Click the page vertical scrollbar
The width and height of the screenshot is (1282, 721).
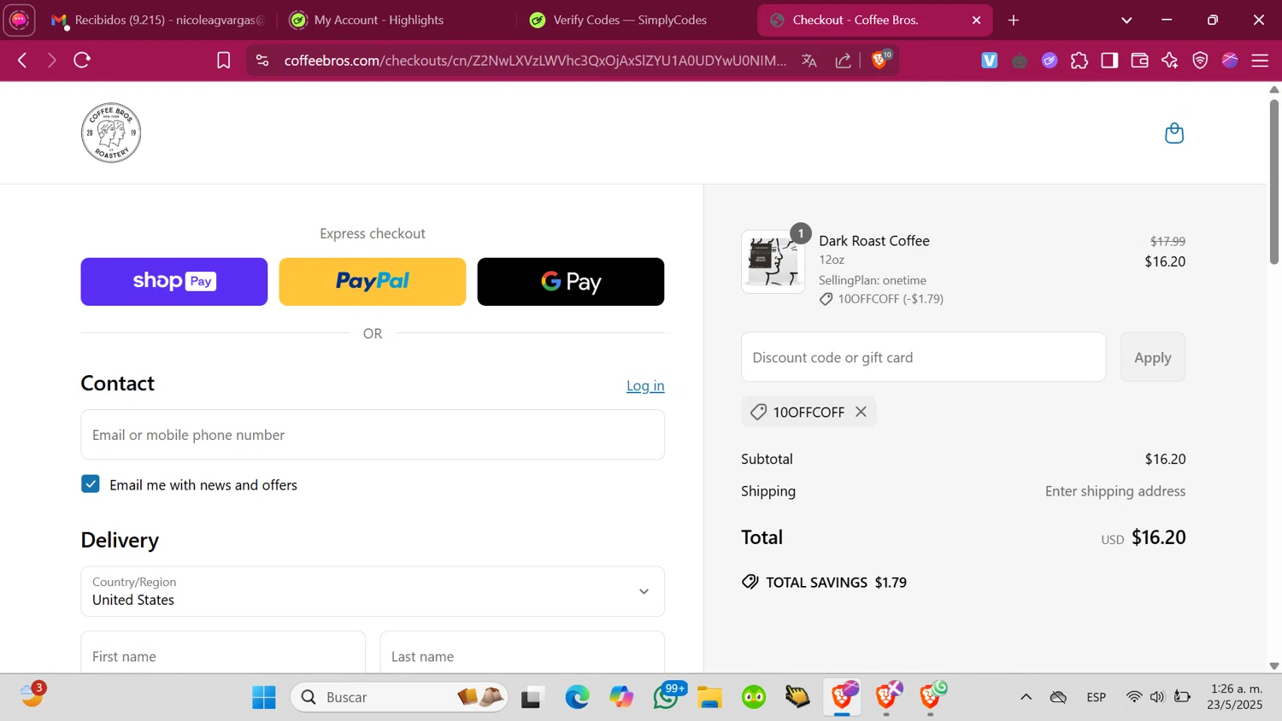pyautogui.click(x=1273, y=182)
